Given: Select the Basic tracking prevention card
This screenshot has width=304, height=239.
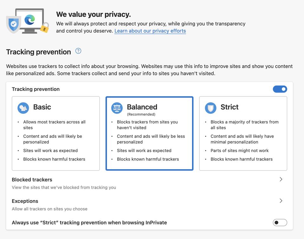Looking at the screenshot, I should tap(56, 133).
